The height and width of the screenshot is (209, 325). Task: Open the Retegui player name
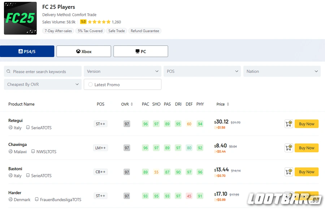[x=16, y=121]
